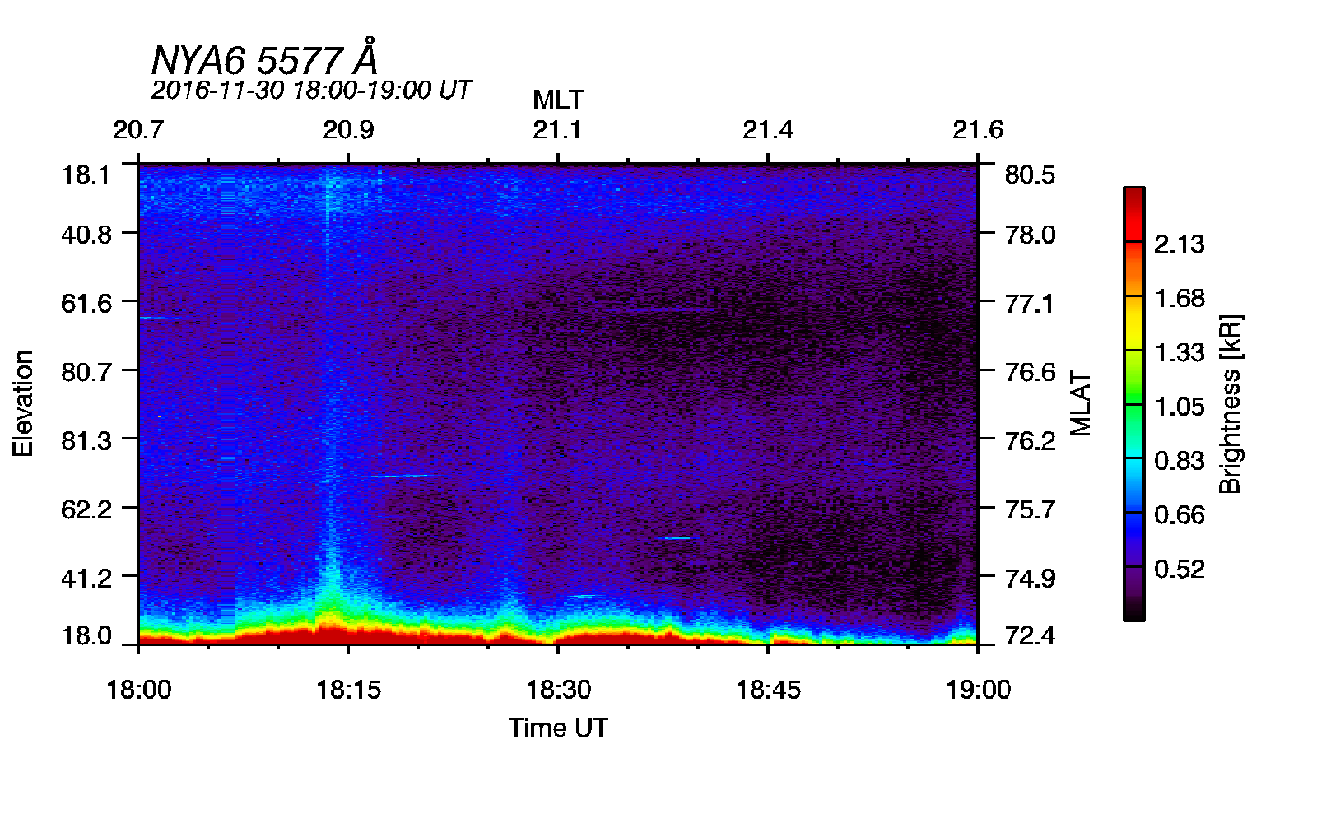Screen dimensions: 1317x823
Task: Click MLAT tick label '75.7'
Action: point(1030,509)
